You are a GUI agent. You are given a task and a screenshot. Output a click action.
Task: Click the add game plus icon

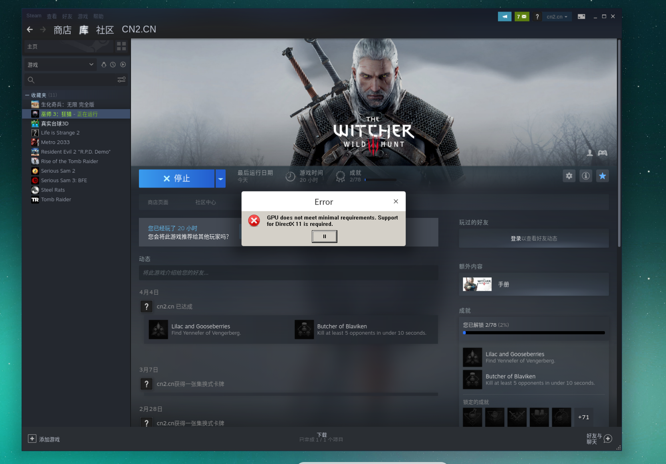[32, 439]
